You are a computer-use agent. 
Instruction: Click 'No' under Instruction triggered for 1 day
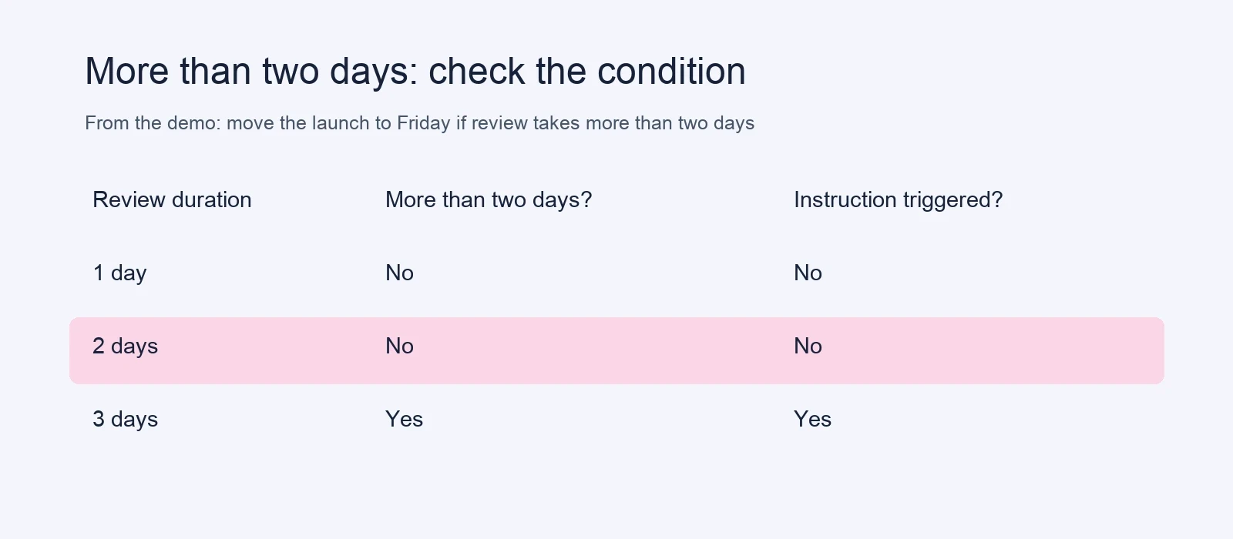click(808, 273)
